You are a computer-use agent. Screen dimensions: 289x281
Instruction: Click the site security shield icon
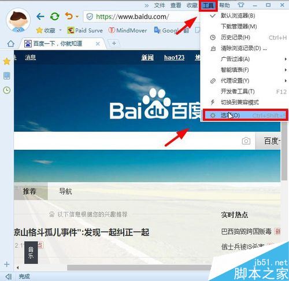pos(90,17)
